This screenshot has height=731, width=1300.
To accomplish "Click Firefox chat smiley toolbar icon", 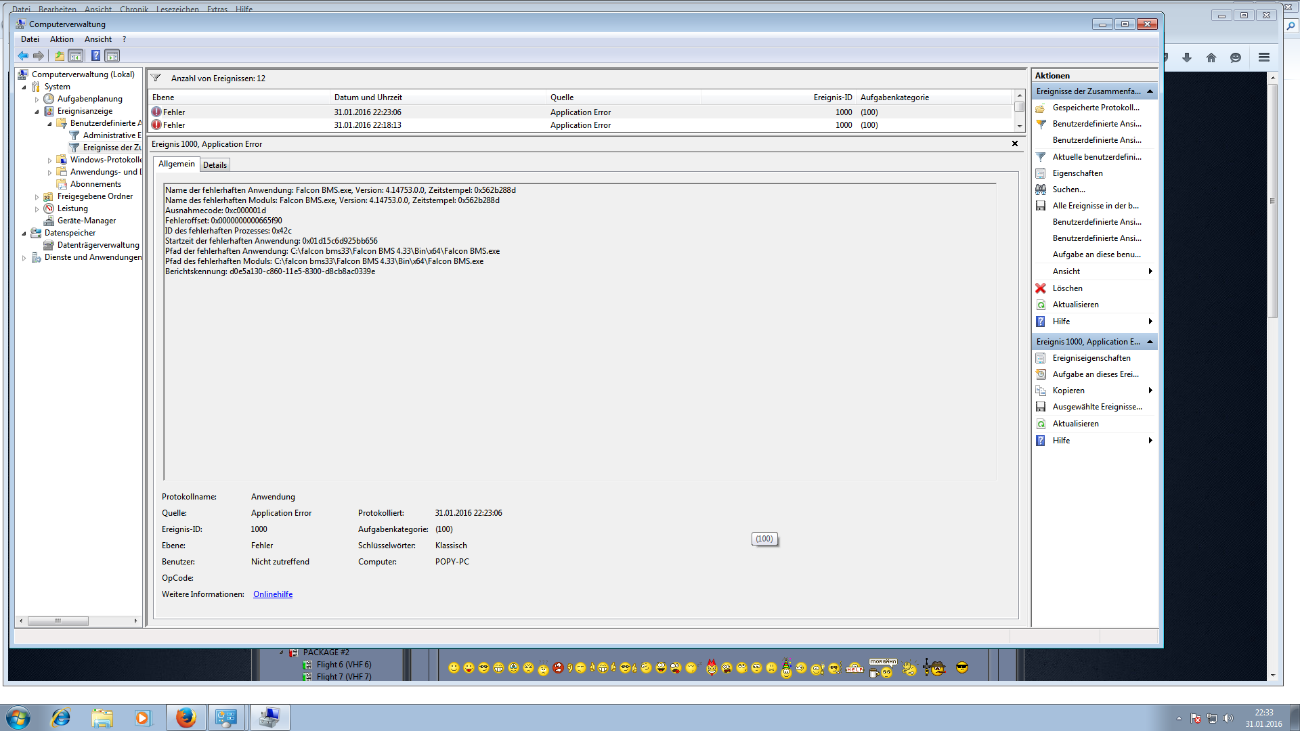I will pos(1236,58).
